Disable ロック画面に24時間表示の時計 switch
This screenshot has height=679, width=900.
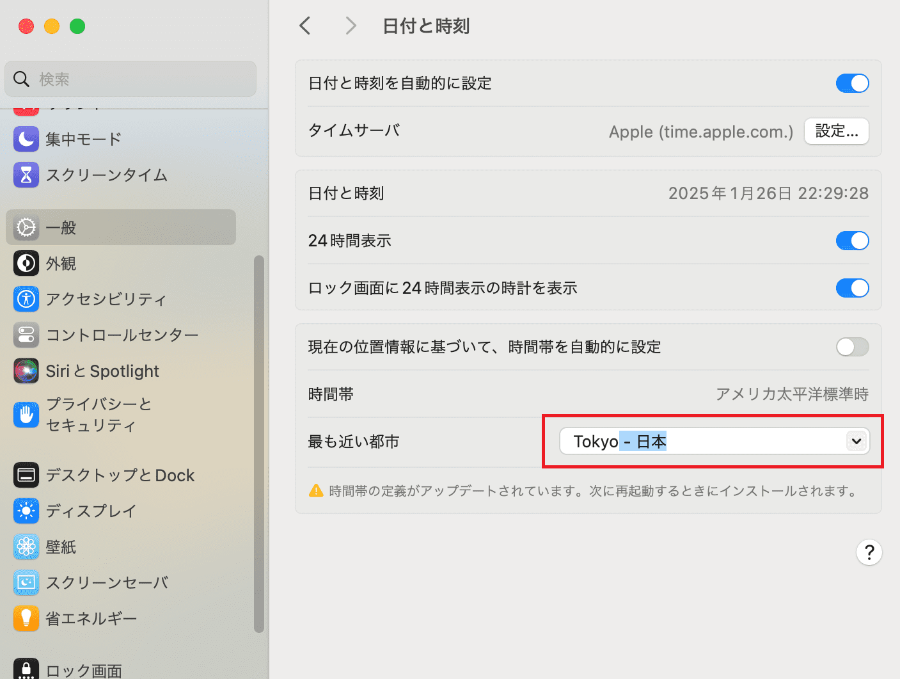point(852,288)
